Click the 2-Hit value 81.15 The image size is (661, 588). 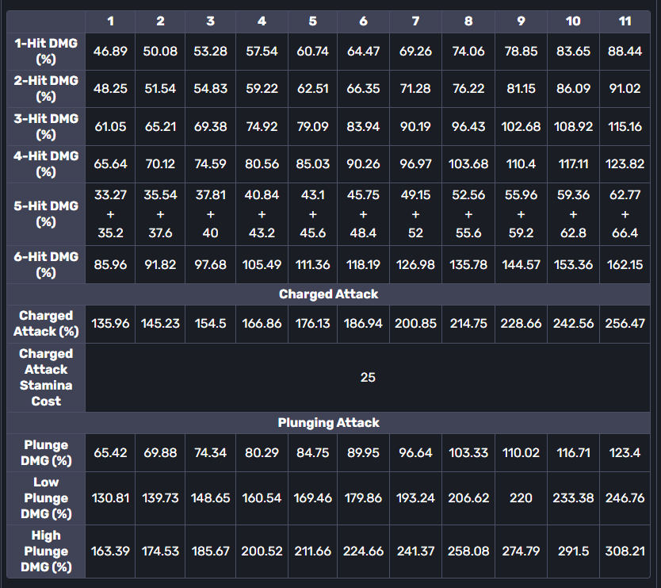pos(521,88)
